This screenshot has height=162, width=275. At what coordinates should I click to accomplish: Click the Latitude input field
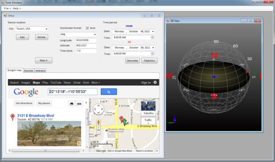coord(86,46)
